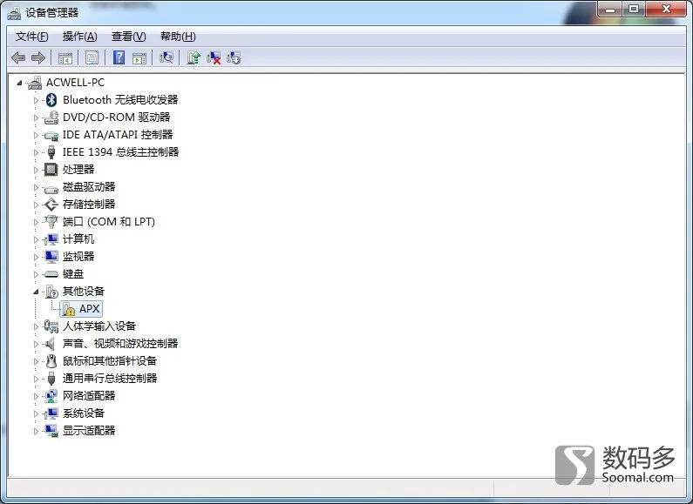Select the '键盘' row text
The image size is (693, 504).
[x=73, y=274]
